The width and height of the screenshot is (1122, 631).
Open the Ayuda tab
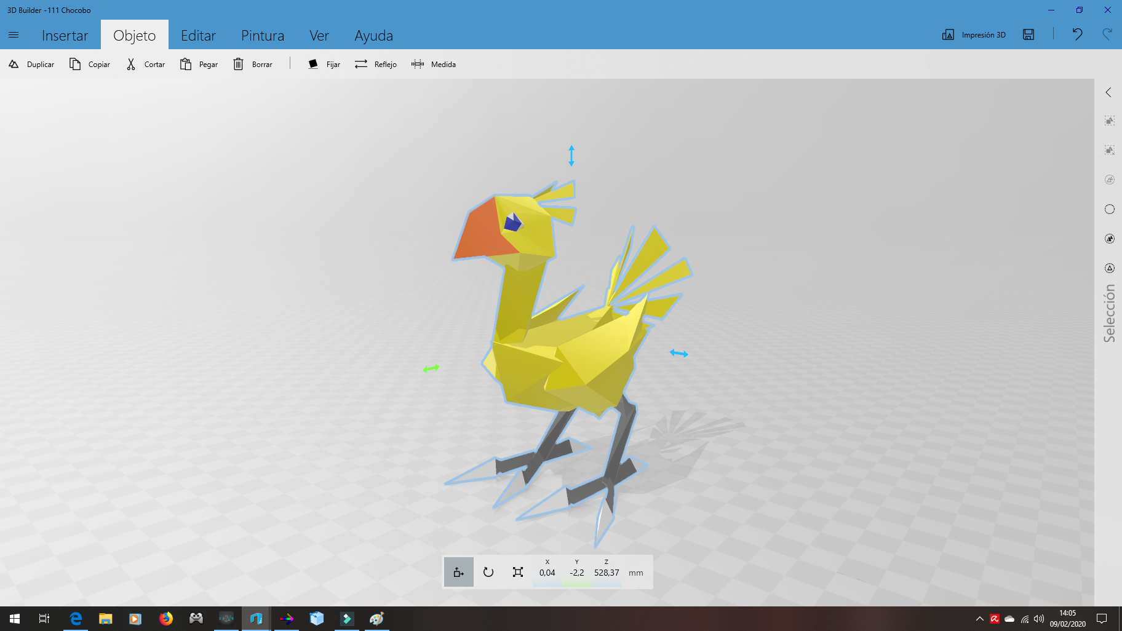point(373,35)
